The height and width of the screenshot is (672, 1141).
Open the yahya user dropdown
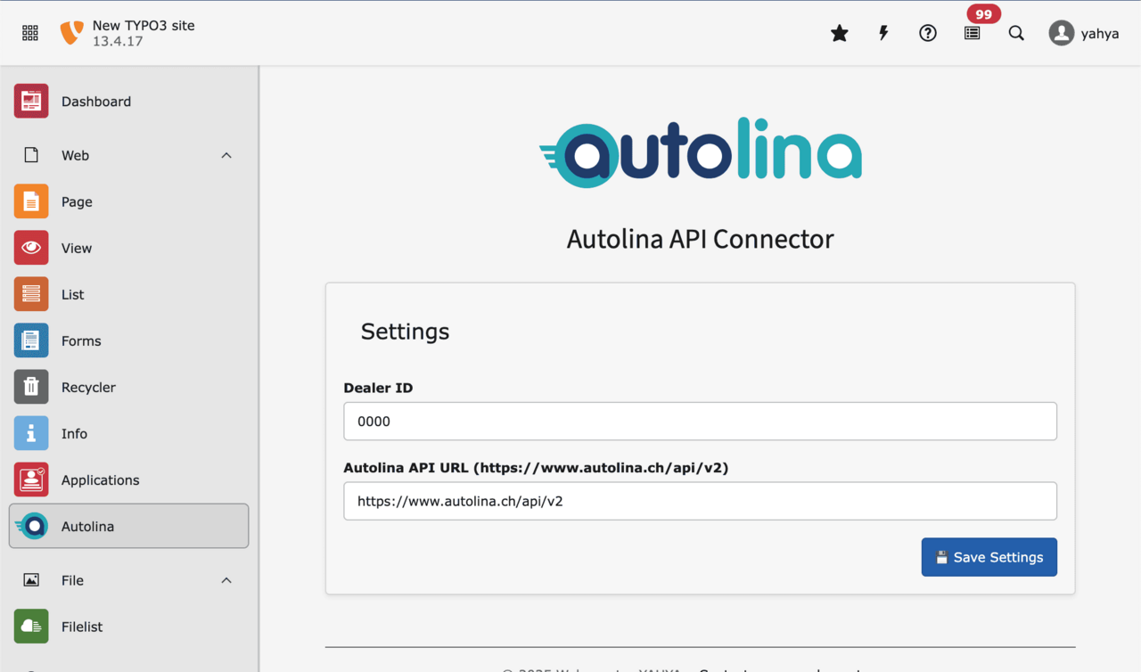tap(1084, 33)
